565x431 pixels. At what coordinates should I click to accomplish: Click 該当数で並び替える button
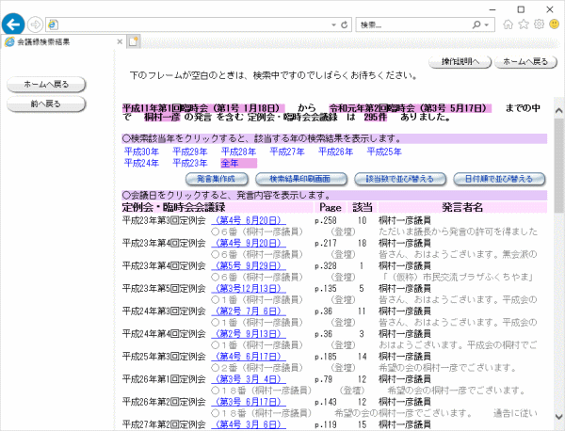400,179
